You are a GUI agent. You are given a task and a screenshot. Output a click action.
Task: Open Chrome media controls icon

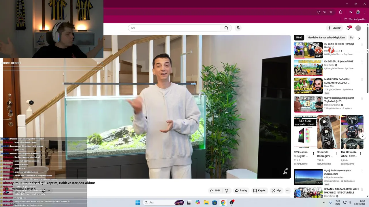pyautogui.click(x=351, y=12)
